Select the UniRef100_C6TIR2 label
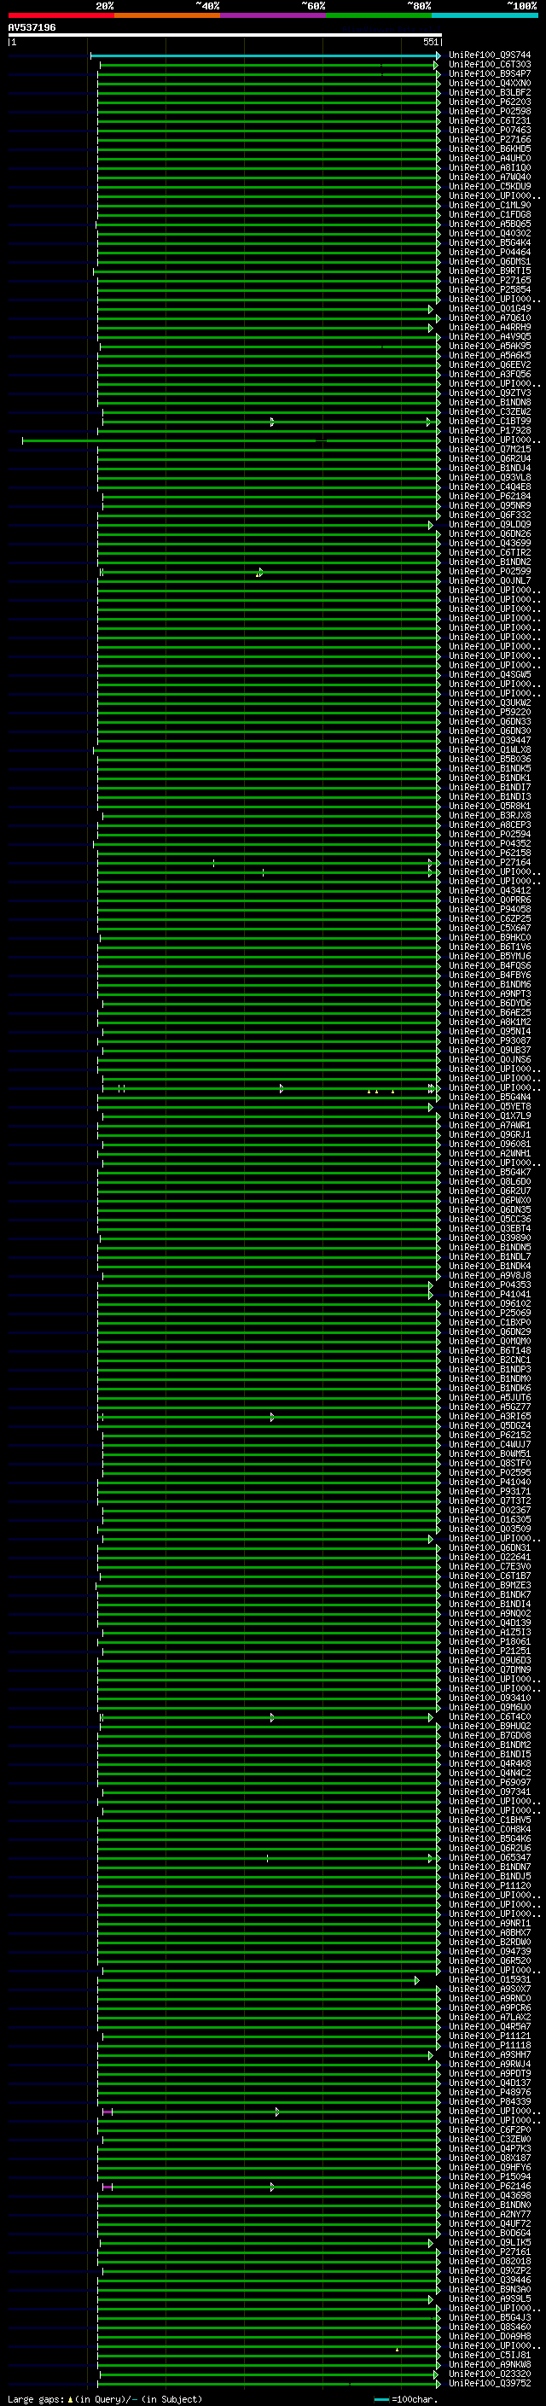 pyautogui.click(x=489, y=553)
